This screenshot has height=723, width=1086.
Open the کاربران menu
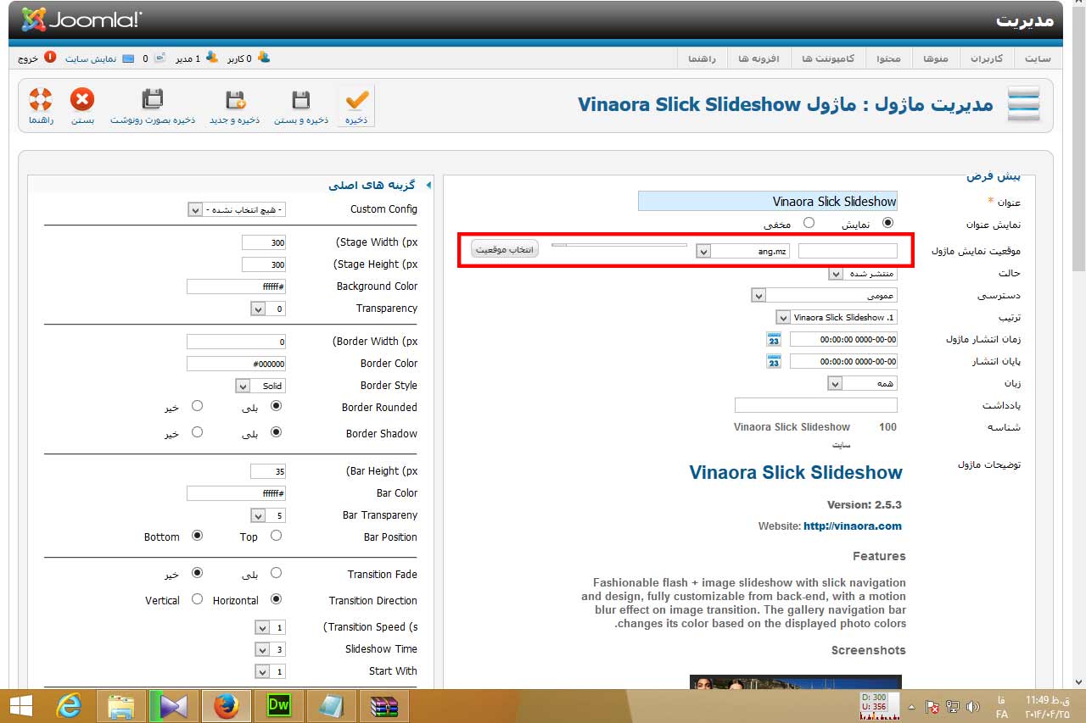[987, 58]
